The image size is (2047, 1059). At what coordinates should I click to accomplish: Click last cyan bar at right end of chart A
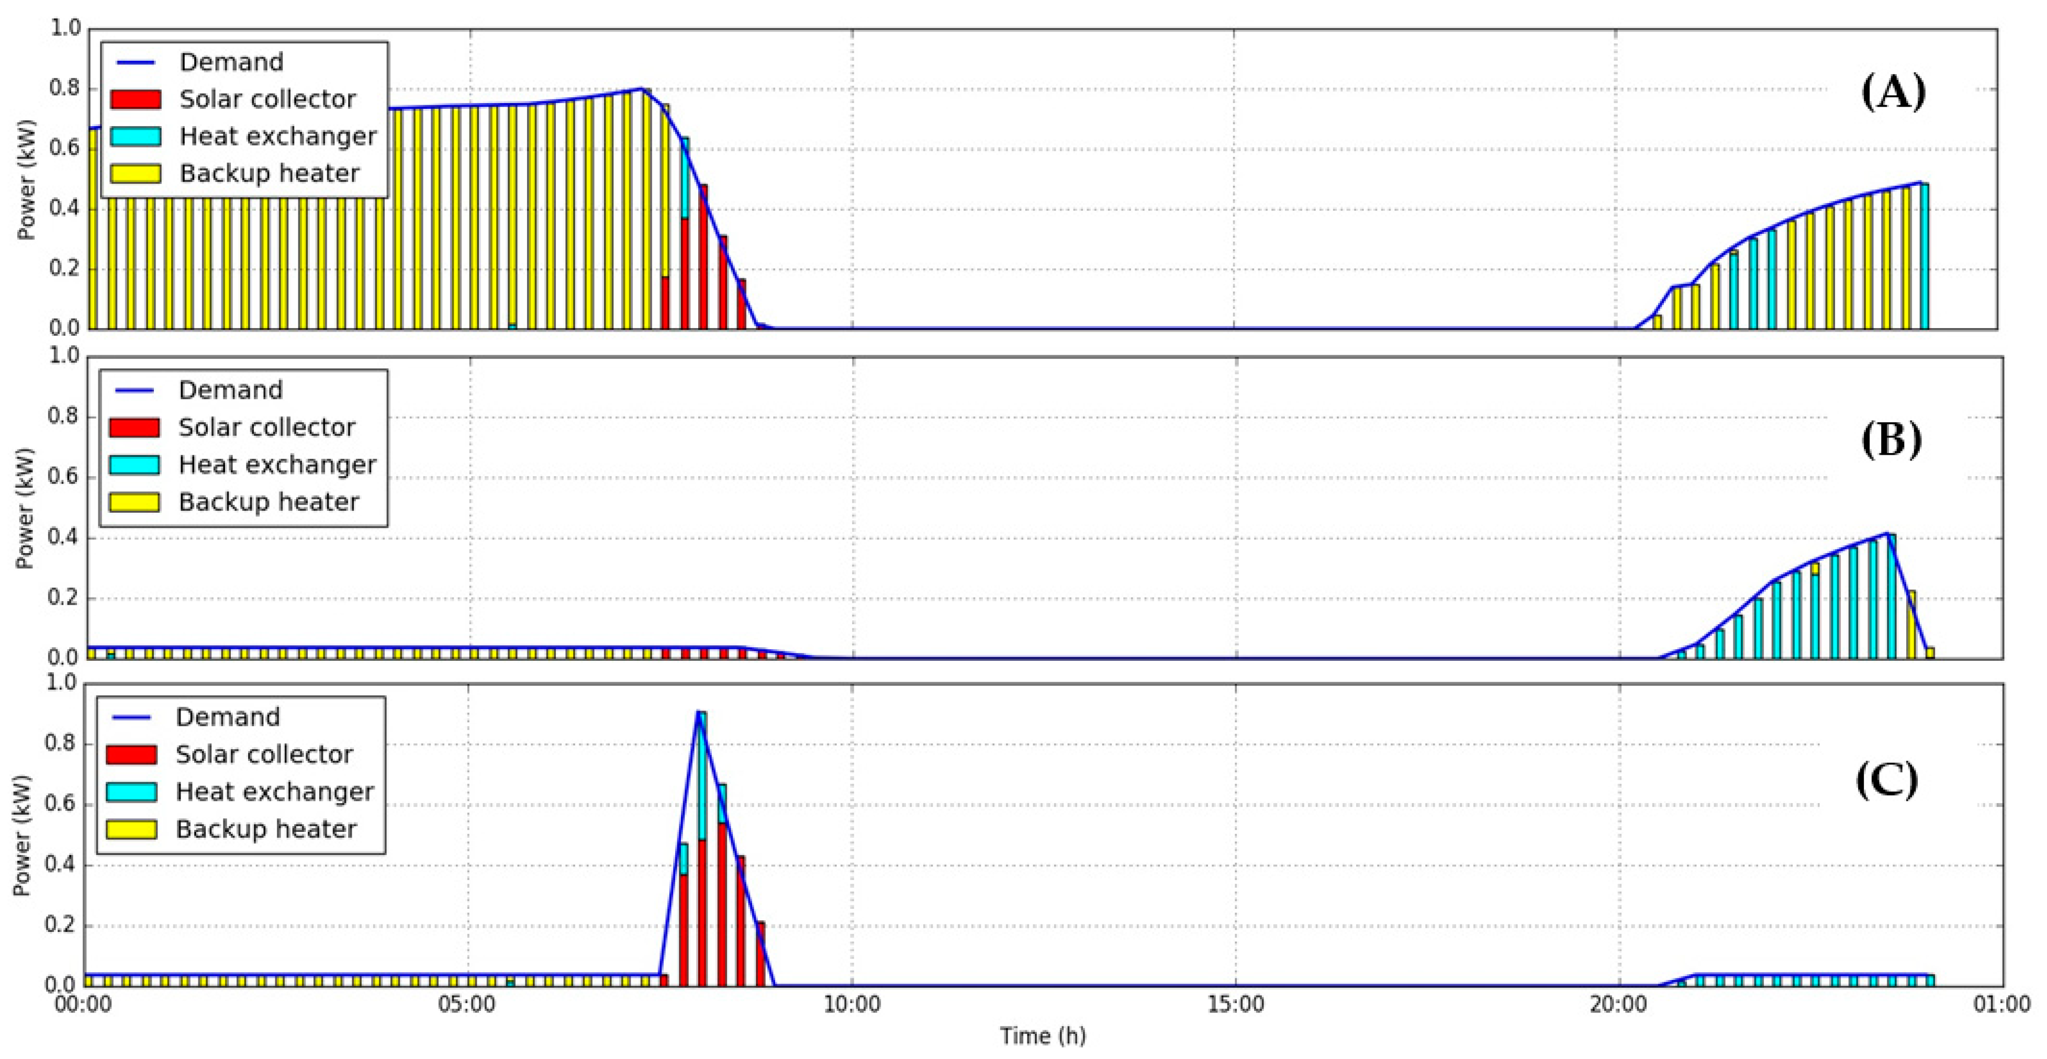1924,256
